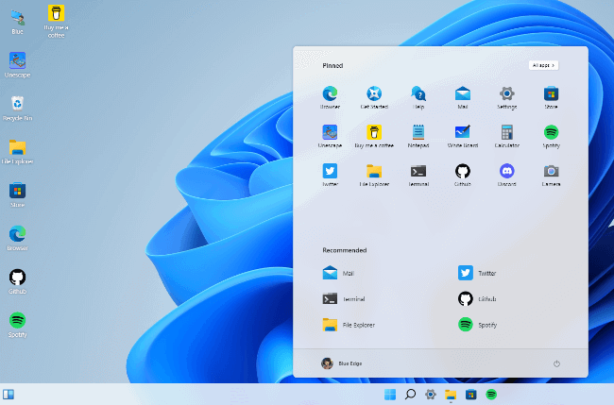Toggle the Start button on taskbar
The height and width of the screenshot is (405, 614).
(x=390, y=395)
